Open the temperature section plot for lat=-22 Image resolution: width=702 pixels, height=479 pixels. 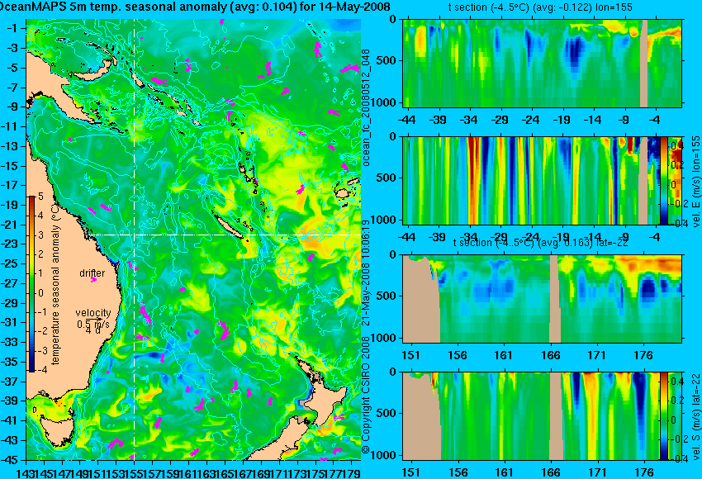[543, 299]
